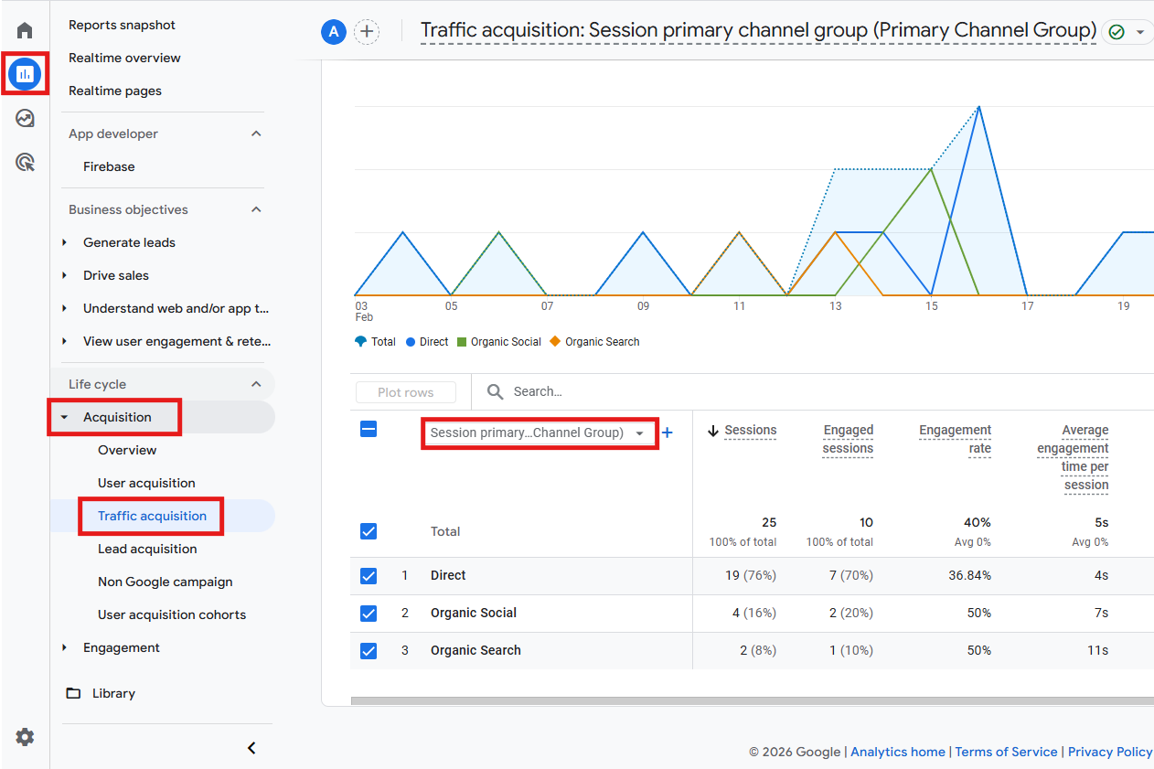Image resolution: width=1154 pixels, height=769 pixels.
Task: Click the horizontal scrollbar below the table
Action: (x=752, y=701)
